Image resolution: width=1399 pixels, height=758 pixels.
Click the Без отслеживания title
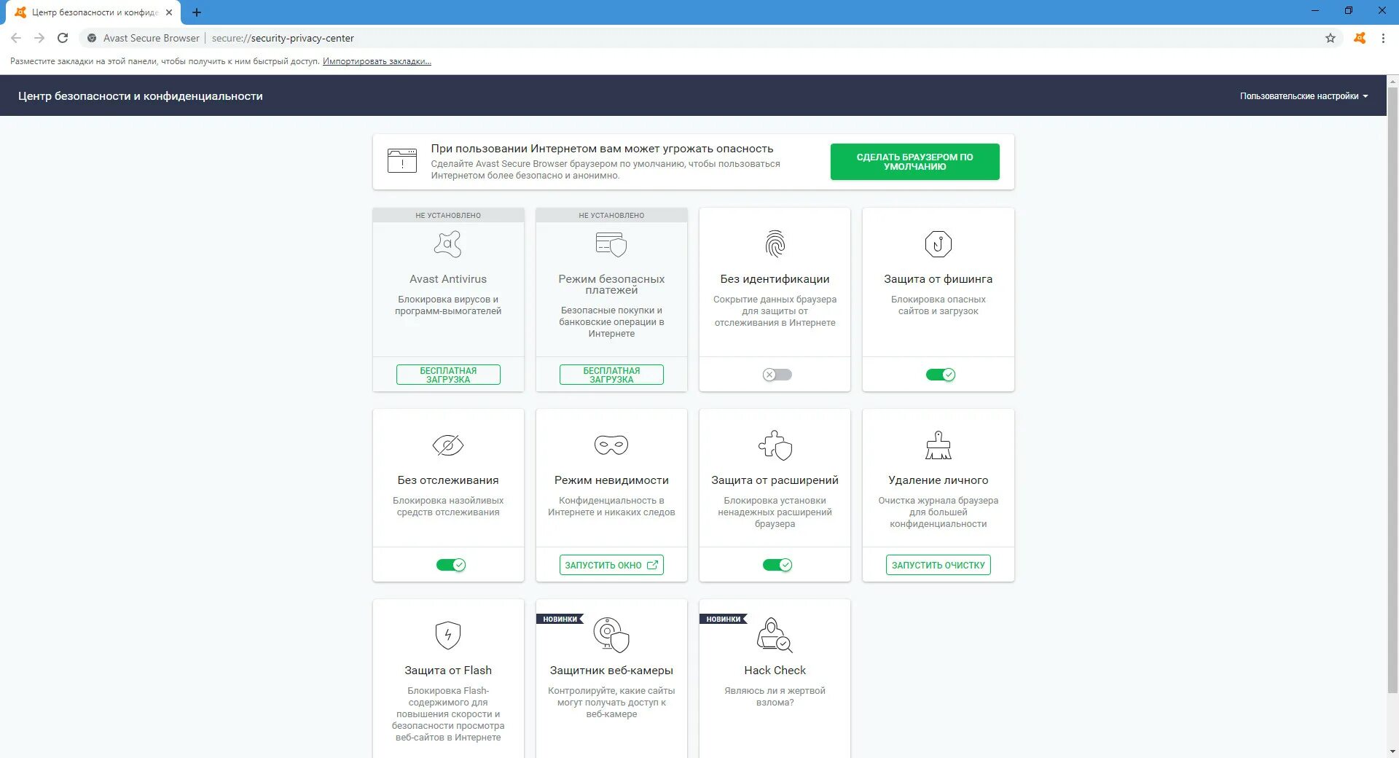tap(448, 480)
